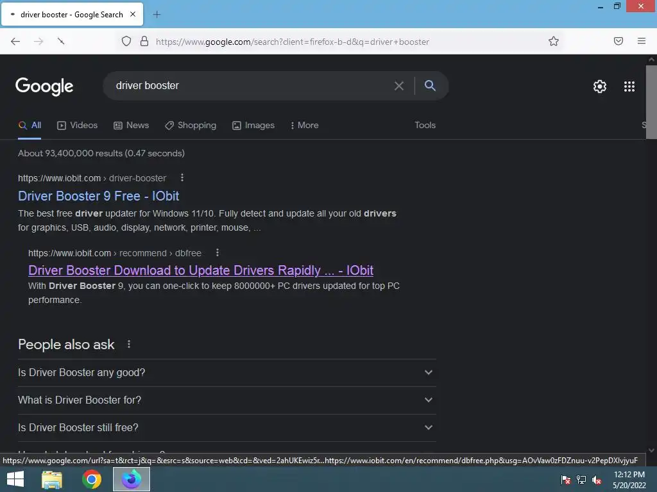This screenshot has height=492, width=657.
Task: Select the Firefox taskbar icon
Action: (131, 479)
